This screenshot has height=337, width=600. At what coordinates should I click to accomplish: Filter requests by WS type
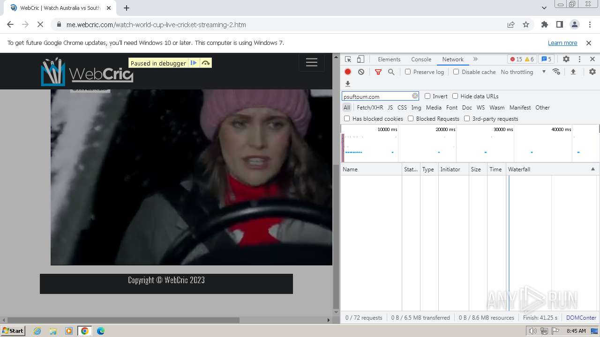point(480,107)
